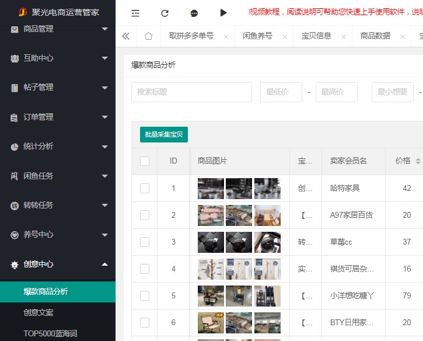Image resolution: width=423 pixels, height=341 pixels.
Task: Toggle the sidebar collapse icon
Action: (135, 13)
